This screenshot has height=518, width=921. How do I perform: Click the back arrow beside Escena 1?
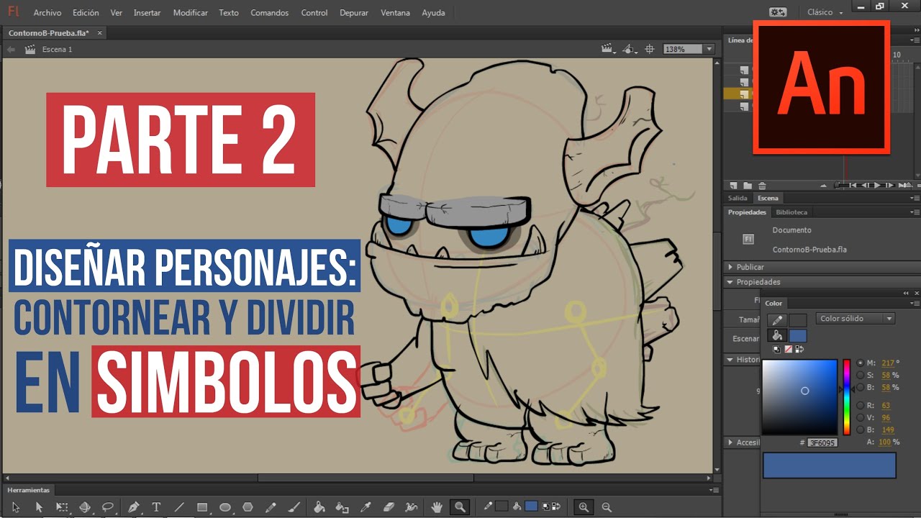[12, 50]
